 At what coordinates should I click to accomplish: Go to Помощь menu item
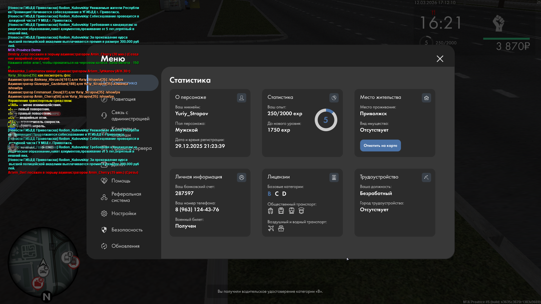pos(121,181)
